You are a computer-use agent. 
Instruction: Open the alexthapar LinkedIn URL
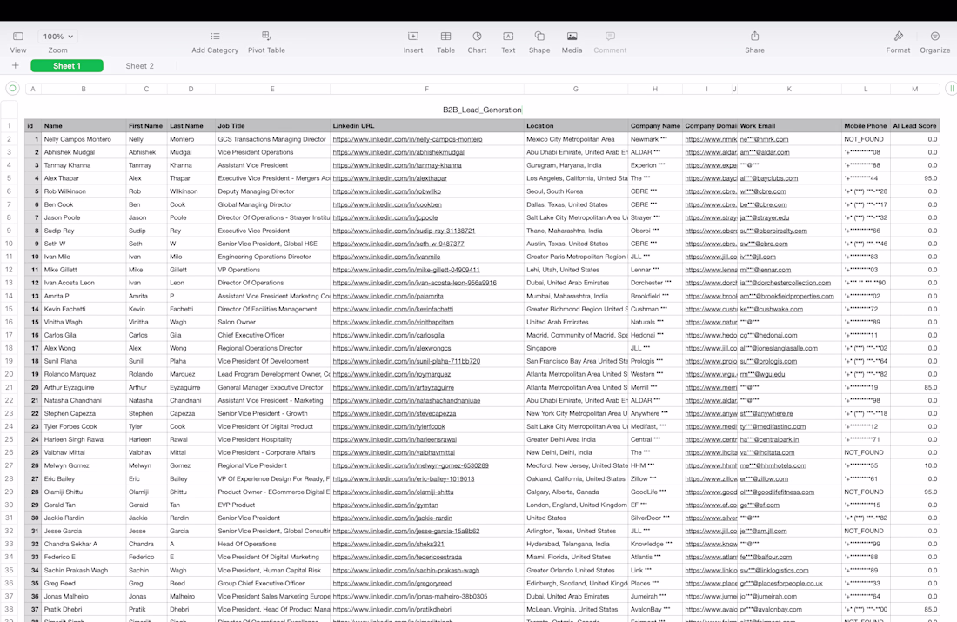pyautogui.click(x=390, y=178)
